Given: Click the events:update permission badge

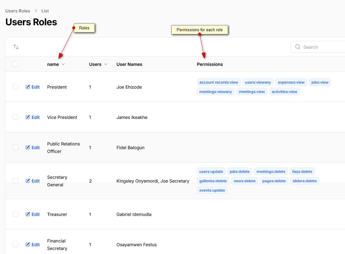Looking at the screenshot, I should 212,190.
